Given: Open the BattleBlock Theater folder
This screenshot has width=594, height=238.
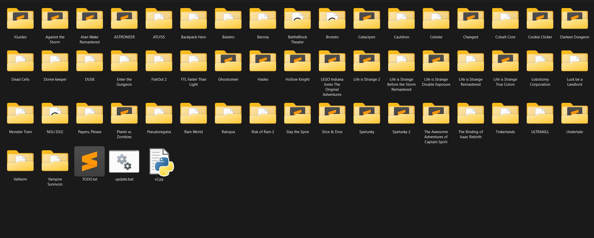Looking at the screenshot, I should 297,18.
